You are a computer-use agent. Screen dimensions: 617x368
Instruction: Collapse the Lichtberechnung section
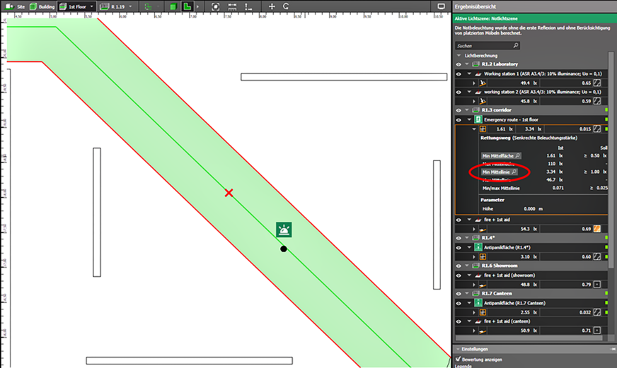point(459,55)
